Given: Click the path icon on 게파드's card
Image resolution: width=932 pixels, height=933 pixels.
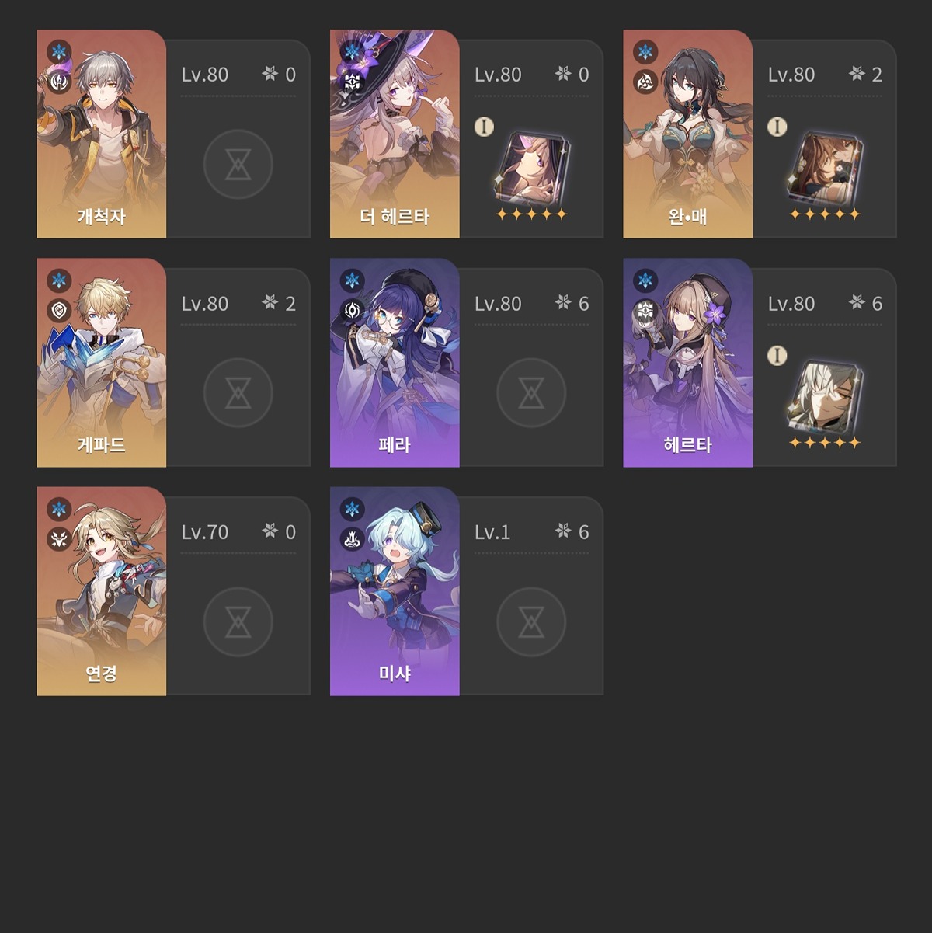Looking at the screenshot, I should point(59,310).
